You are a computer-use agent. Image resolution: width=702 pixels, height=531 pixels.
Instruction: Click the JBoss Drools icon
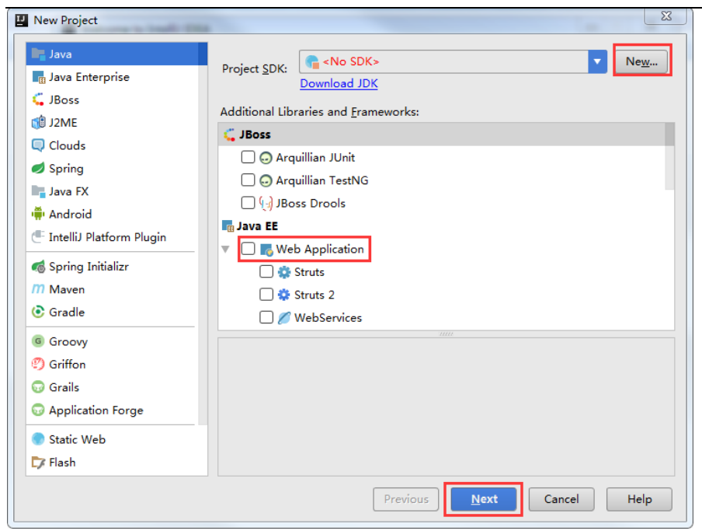tap(266, 204)
